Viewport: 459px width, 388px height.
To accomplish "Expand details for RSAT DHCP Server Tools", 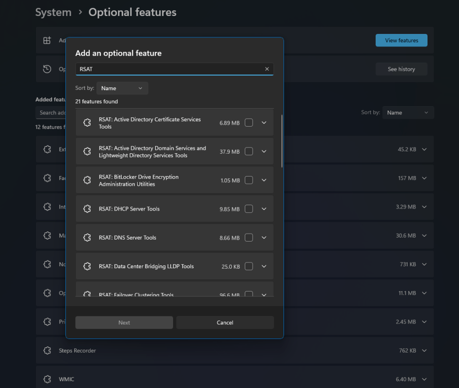I will [x=264, y=209].
